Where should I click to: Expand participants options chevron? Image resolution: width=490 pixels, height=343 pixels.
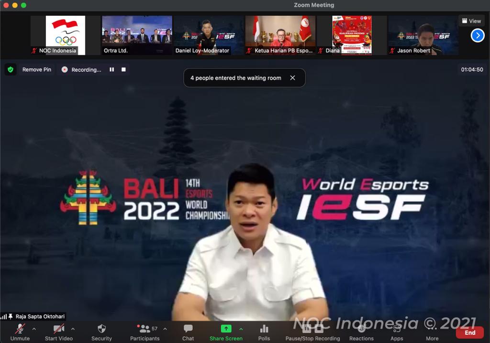[x=165, y=329]
